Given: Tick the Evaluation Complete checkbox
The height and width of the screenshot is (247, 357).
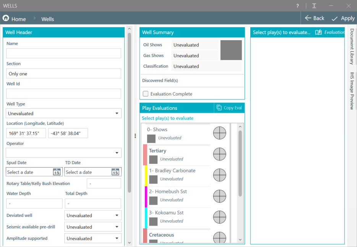Looking at the screenshot, I should pos(146,94).
